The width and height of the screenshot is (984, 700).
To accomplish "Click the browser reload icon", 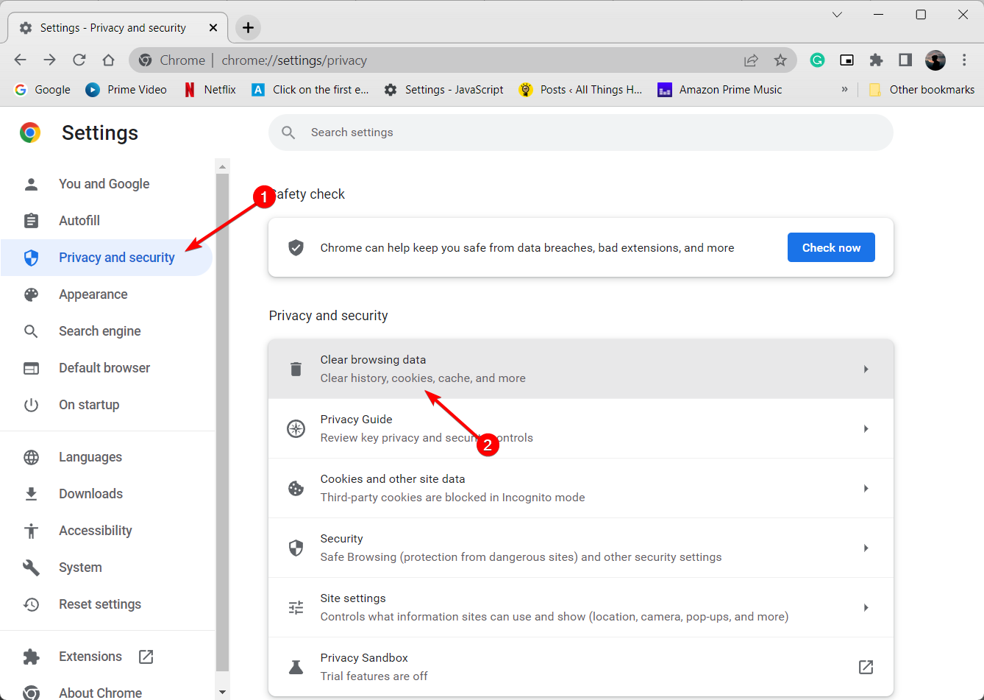I will click(x=79, y=60).
